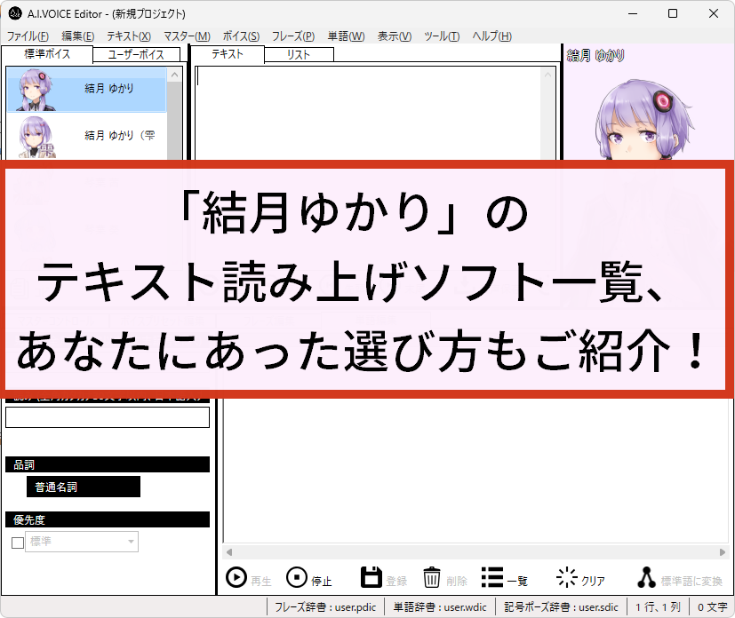Click the reading input field above 品詞
The width and height of the screenshot is (735, 618).
pos(108,417)
